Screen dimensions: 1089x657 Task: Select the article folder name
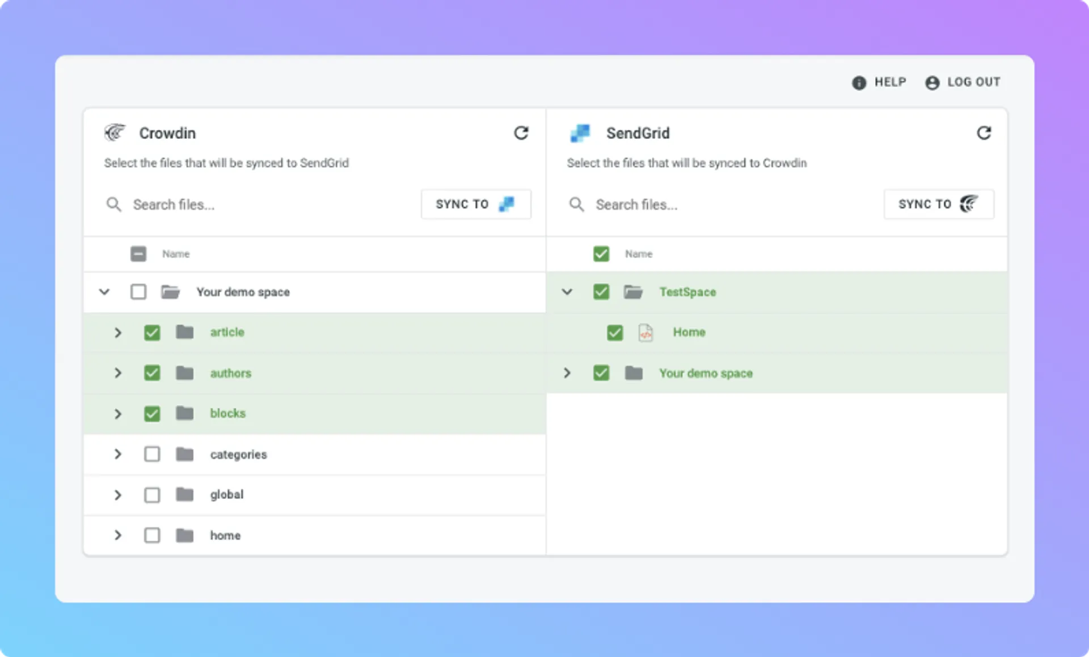[227, 332]
